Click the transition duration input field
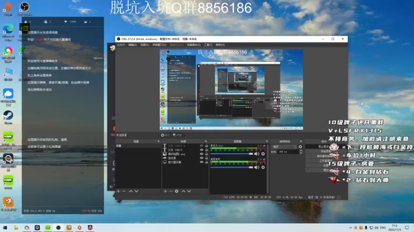 [288, 152]
